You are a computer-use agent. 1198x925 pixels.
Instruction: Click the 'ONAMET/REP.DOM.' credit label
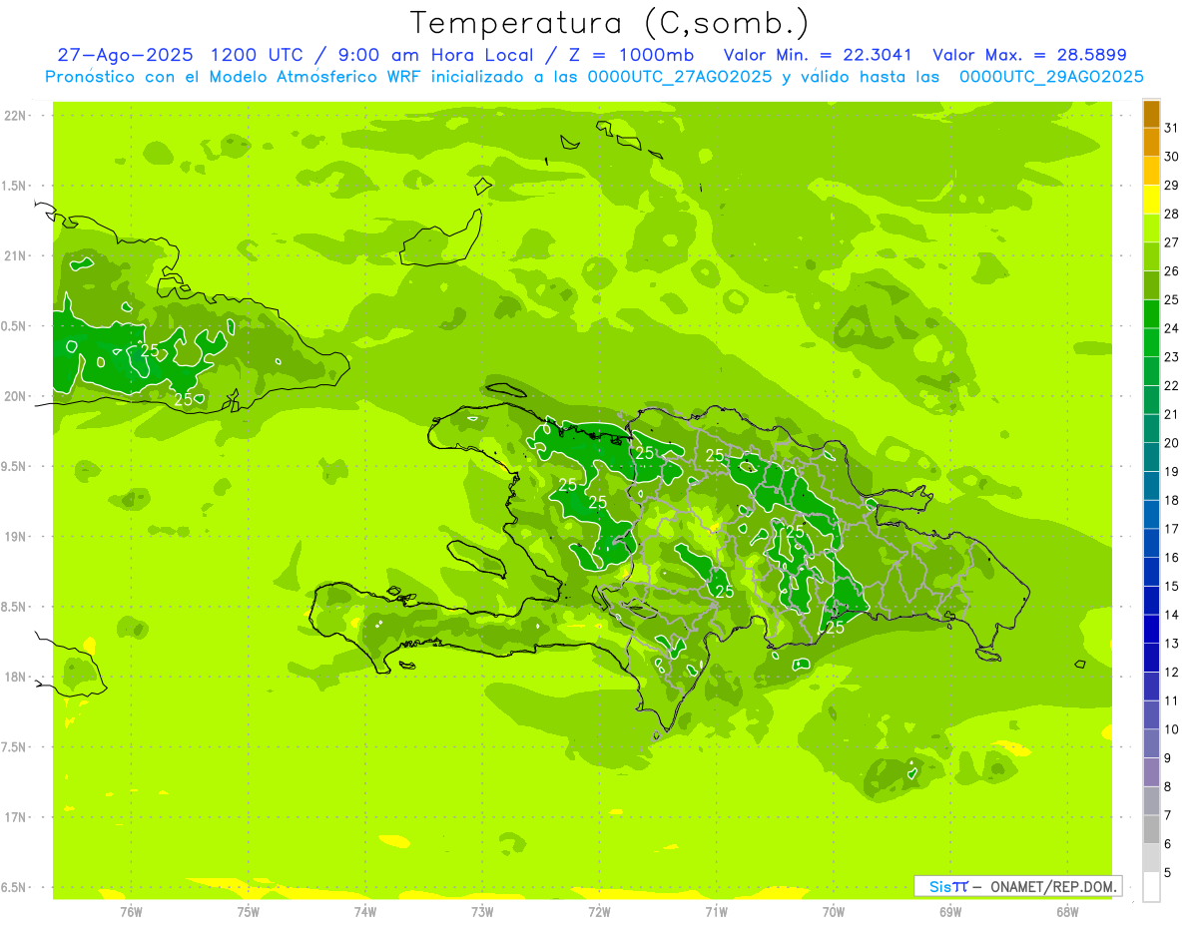1053,886
